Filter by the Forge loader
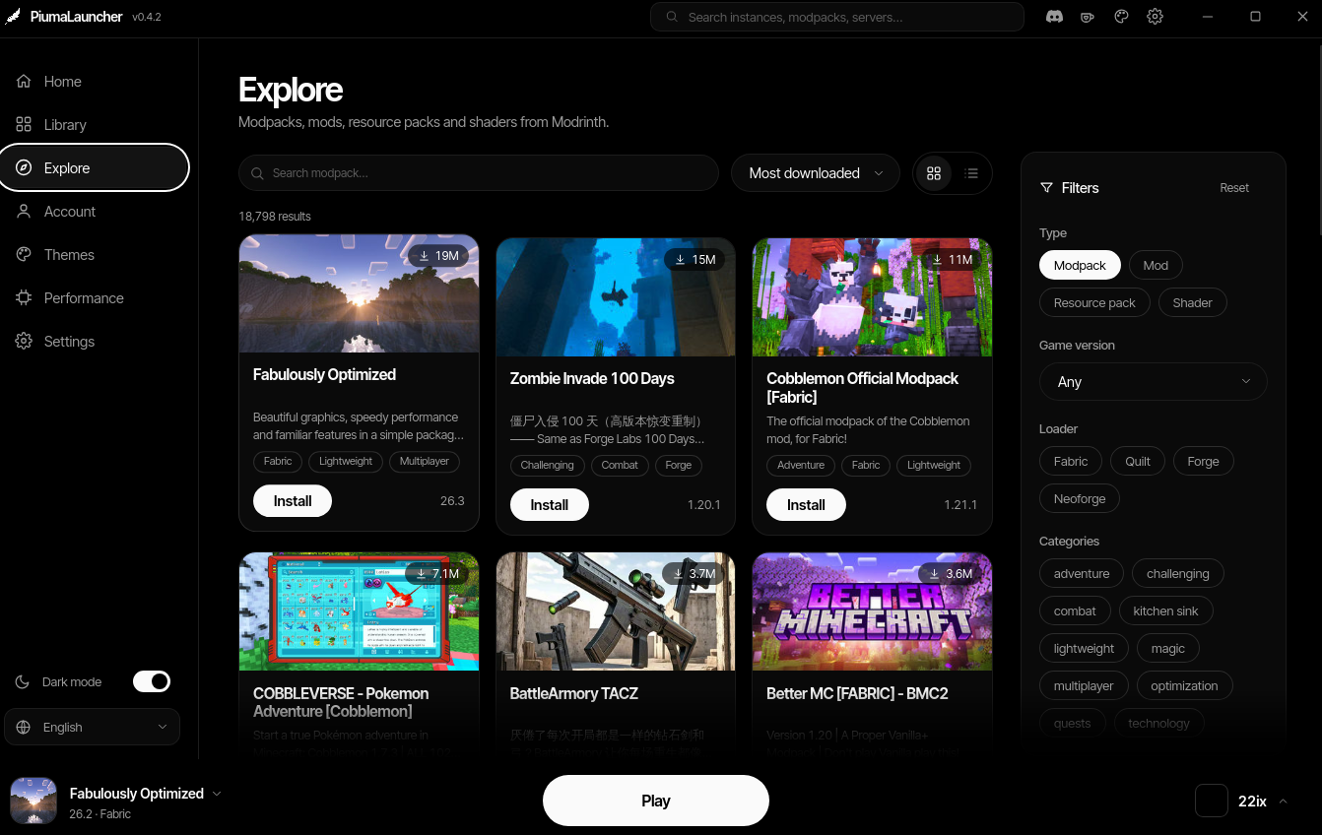 [1203, 461]
